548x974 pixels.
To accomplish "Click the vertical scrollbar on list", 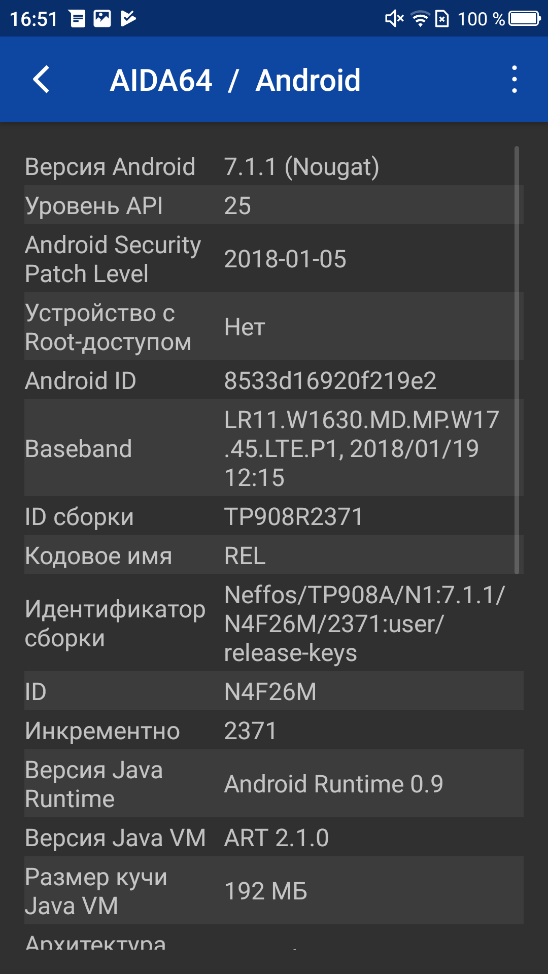I will pyautogui.click(x=517, y=360).
